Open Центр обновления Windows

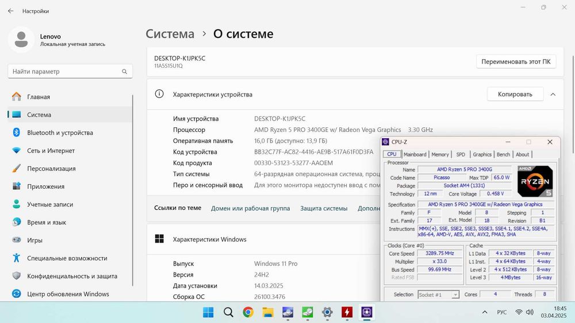[70, 294]
